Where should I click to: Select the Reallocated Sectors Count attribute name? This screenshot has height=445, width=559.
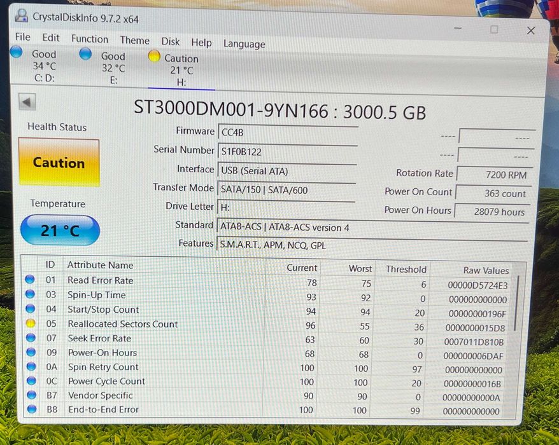123,324
